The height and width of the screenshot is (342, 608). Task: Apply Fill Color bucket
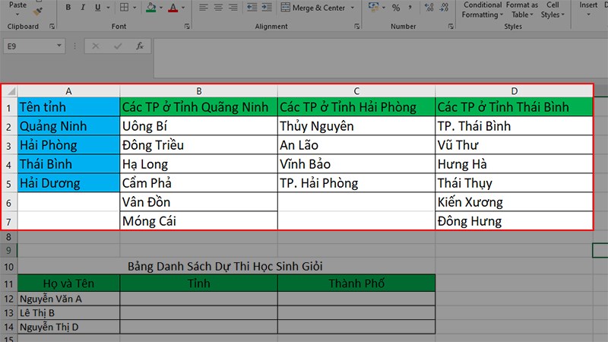pos(151,8)
